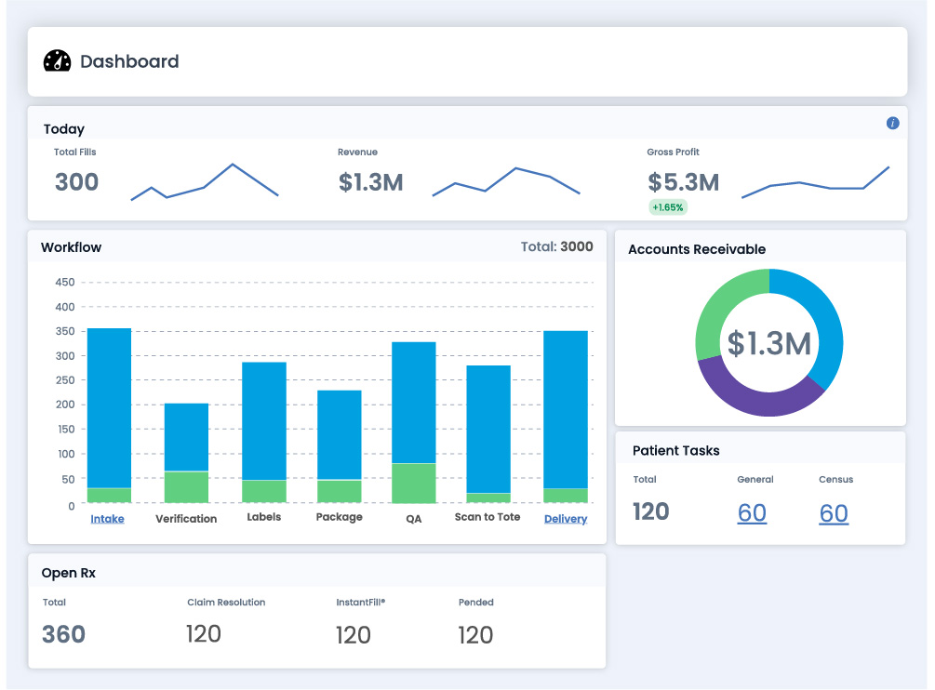Click the InstantFill value 120
Image resolution: width=935 pixels, height=690 pixels.
pyautogui.click(x=354, y=634)
